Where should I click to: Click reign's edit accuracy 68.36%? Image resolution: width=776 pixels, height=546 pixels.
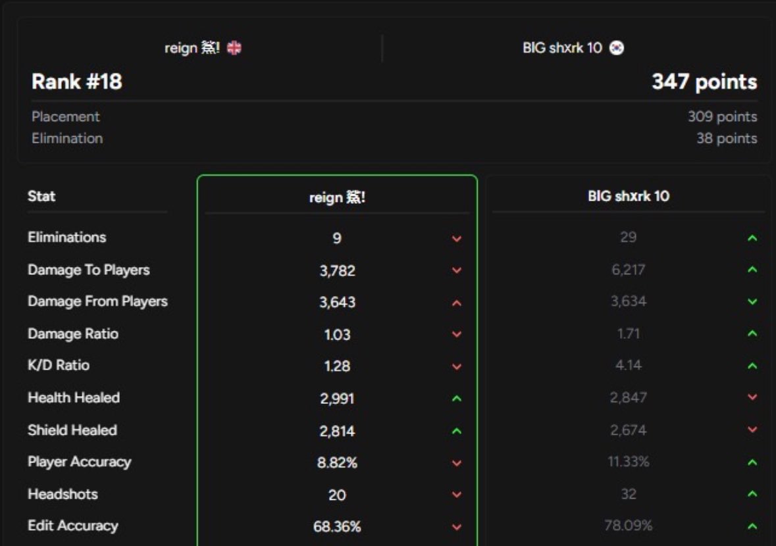click(x=337, y=527)
